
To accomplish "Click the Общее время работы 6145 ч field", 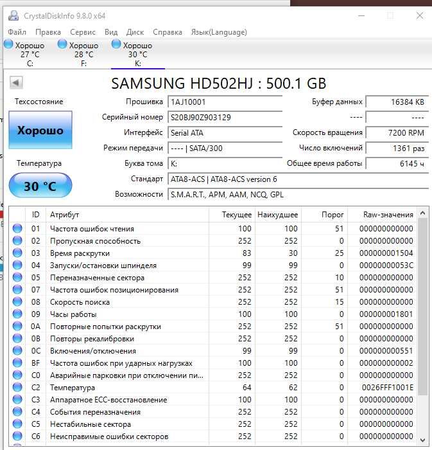I will point(397,163).
